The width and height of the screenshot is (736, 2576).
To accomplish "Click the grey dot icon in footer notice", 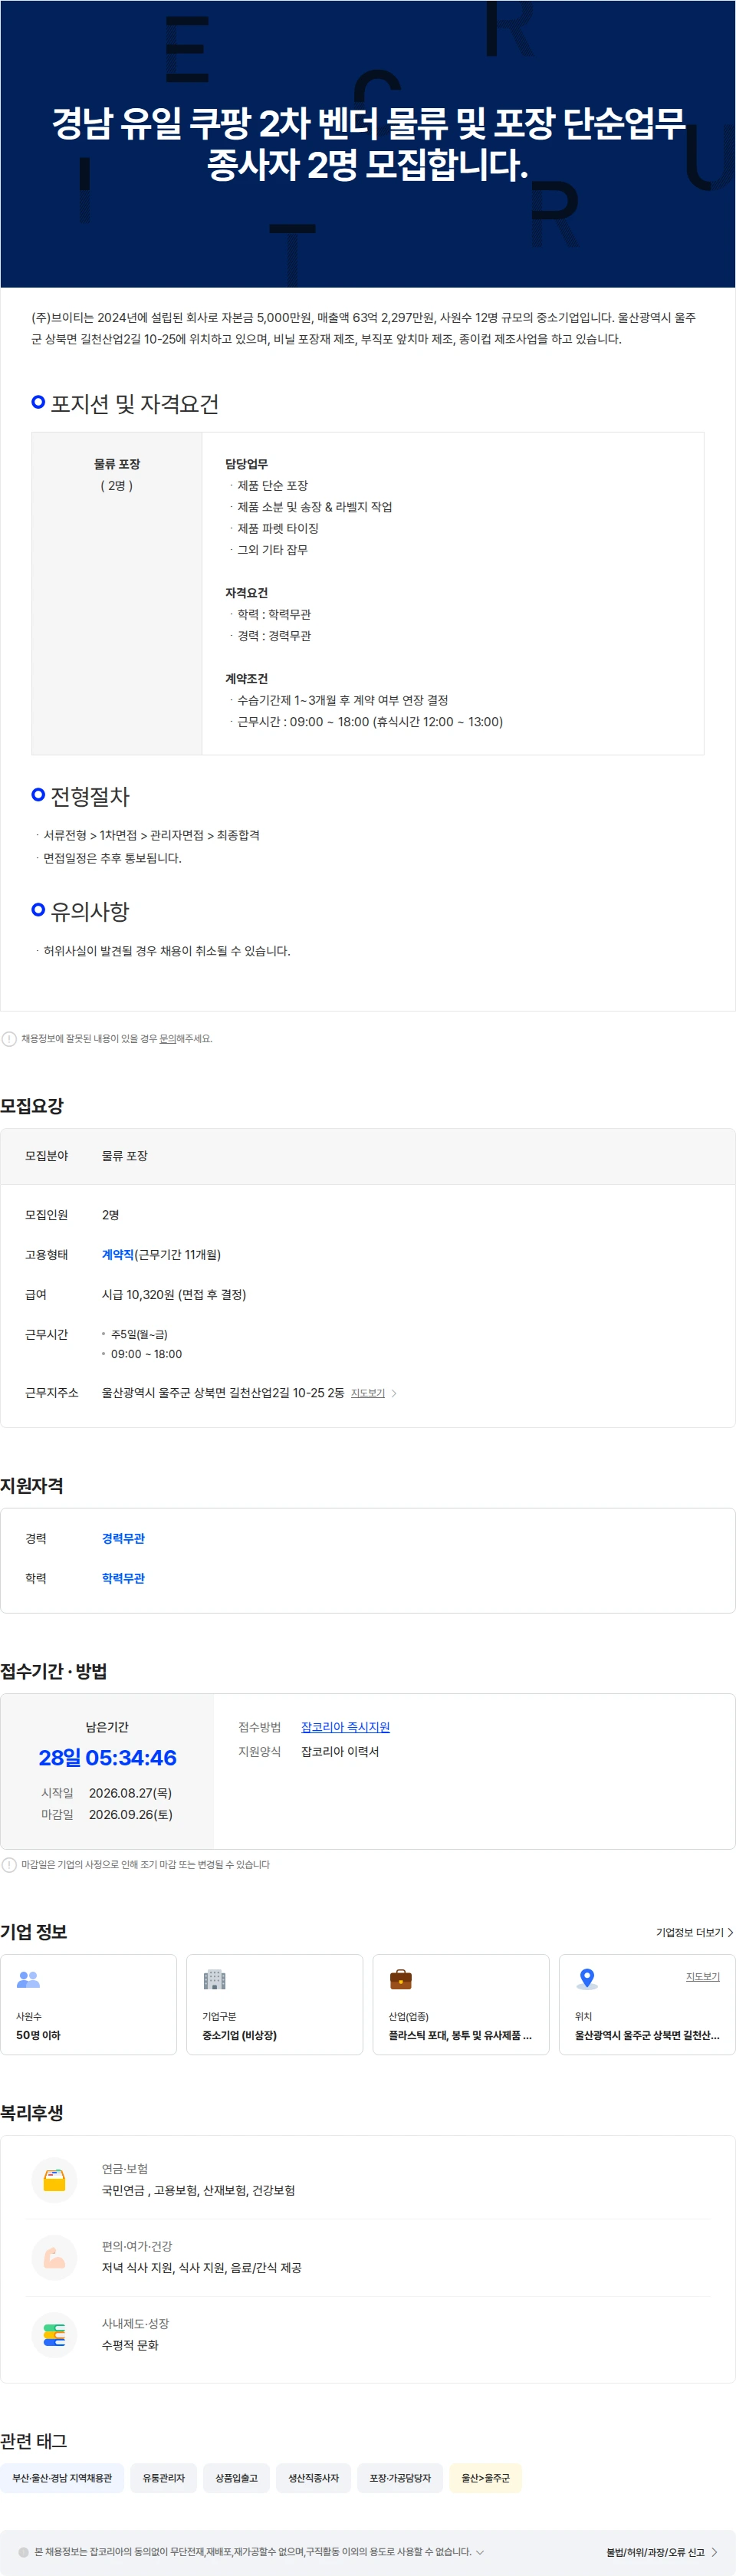I will pyautogui.click(x=24, y=2551).
